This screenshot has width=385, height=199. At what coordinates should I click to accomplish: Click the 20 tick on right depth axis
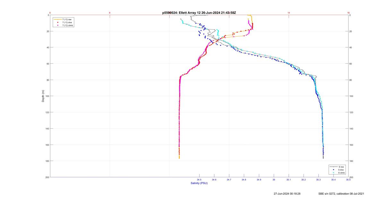coord(351,31)
